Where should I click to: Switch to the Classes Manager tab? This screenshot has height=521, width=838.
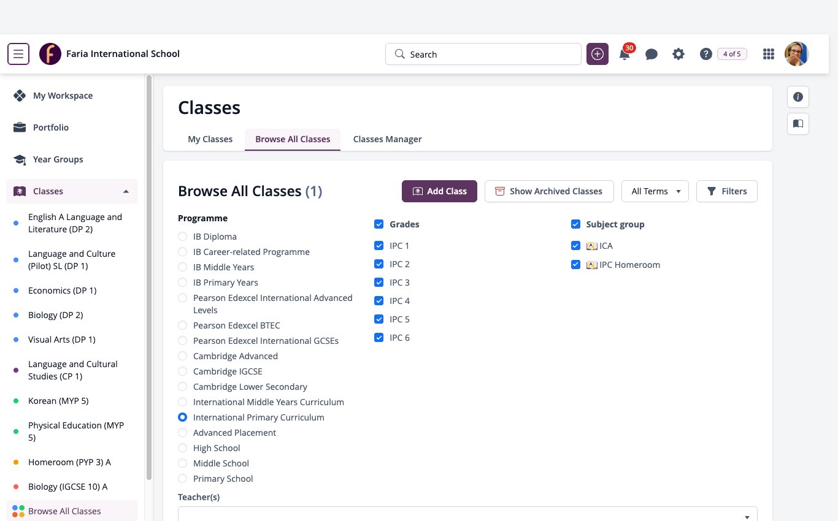pyautogui.click(x=387, y=139)
